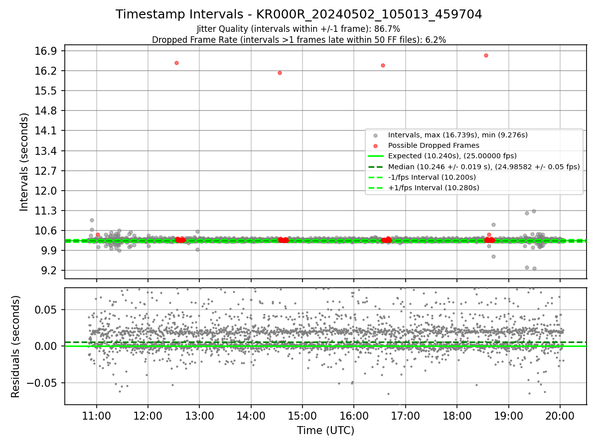Viewport: 598px width, 448px height.
Task: Click the 'Residuals (seconds)' y-axis label
Action: click(x=15, y=346)
